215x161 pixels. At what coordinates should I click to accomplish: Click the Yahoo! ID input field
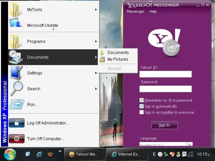[x=166, y=74]
